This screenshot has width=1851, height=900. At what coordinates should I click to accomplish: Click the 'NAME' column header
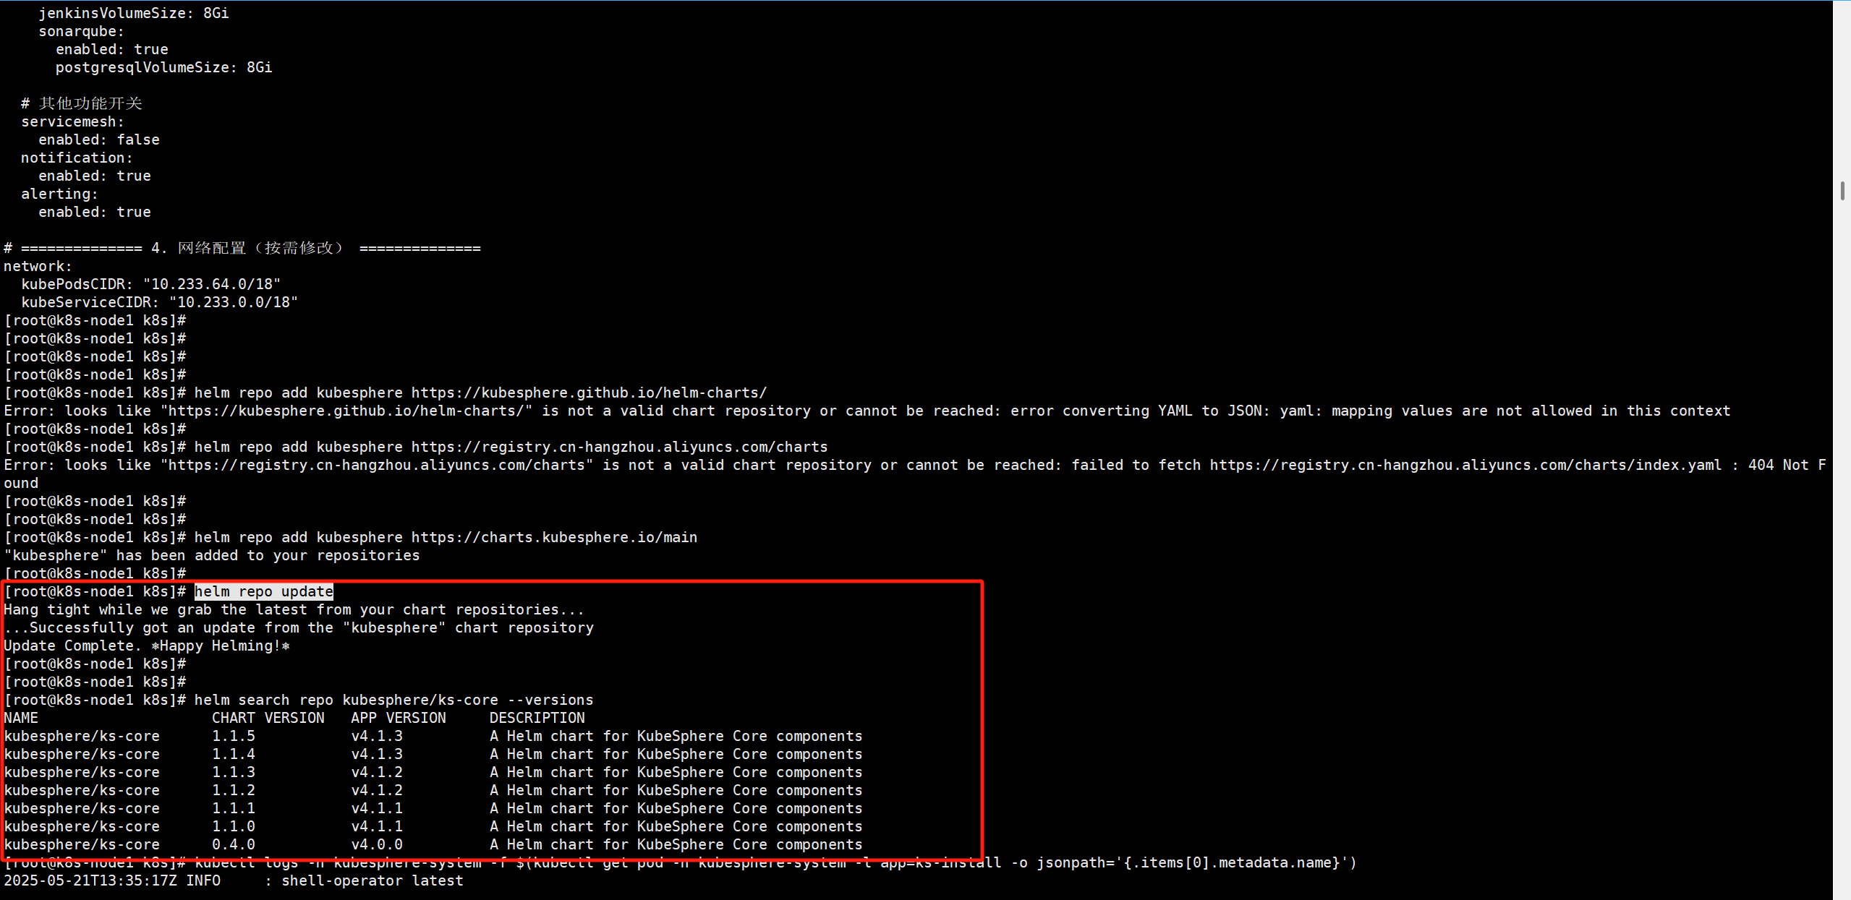(21, 718)
